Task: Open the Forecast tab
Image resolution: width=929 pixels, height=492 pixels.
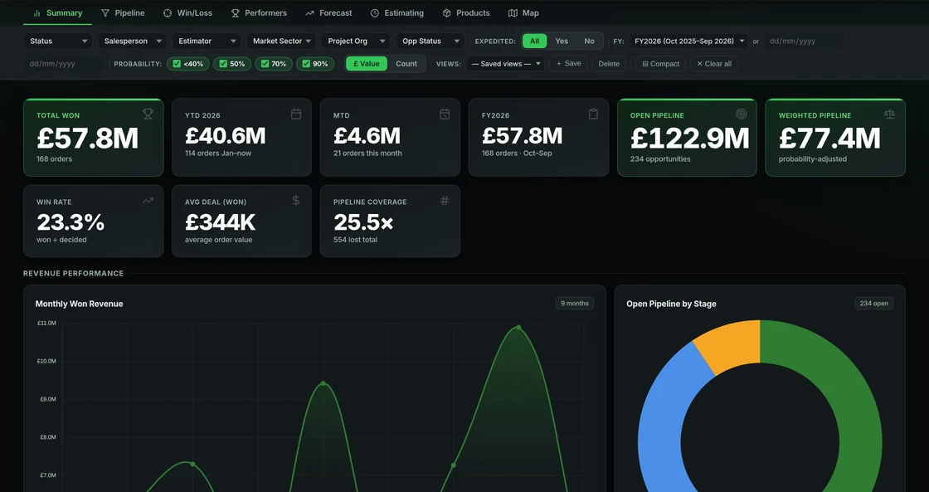Action: click(x=328, y=12)
